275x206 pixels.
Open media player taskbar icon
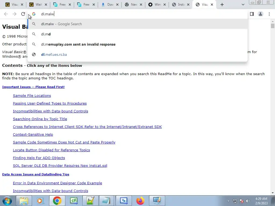(x=40, y=201)
